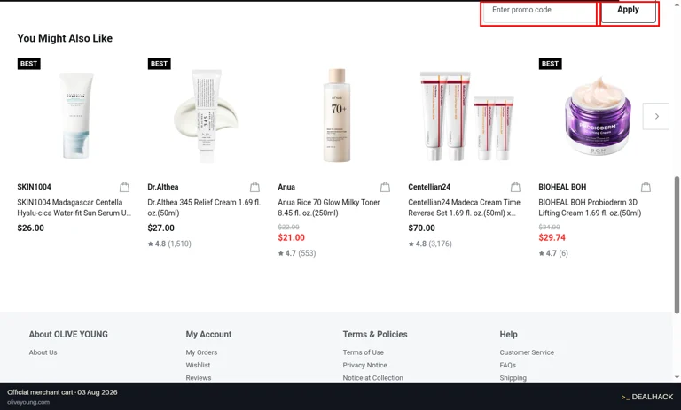
Task: Add Centellian24 Madeca Cream set to bag
Action: pos(515,187)
